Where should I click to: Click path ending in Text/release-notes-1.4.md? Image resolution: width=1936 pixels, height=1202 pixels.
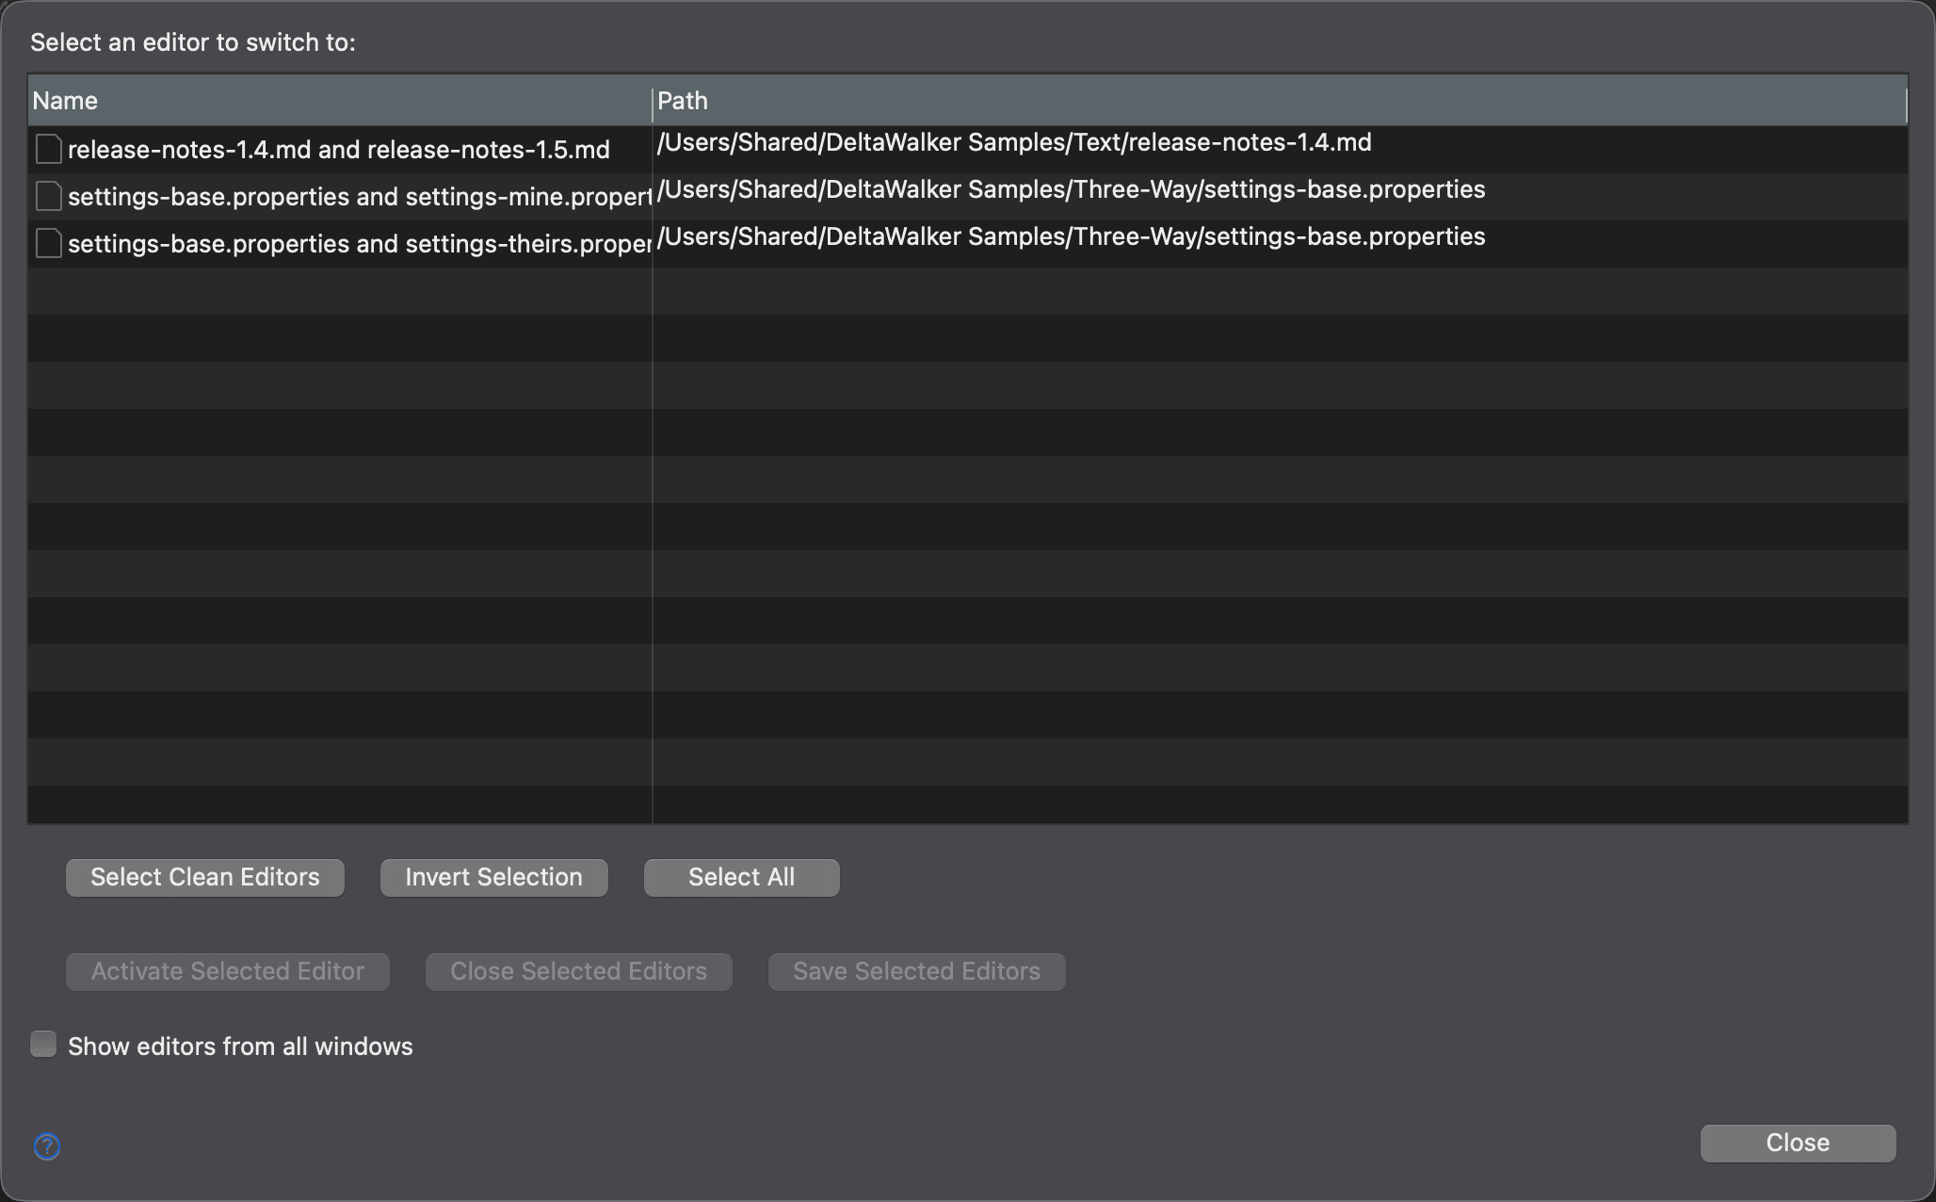(x=1014, y=142)
